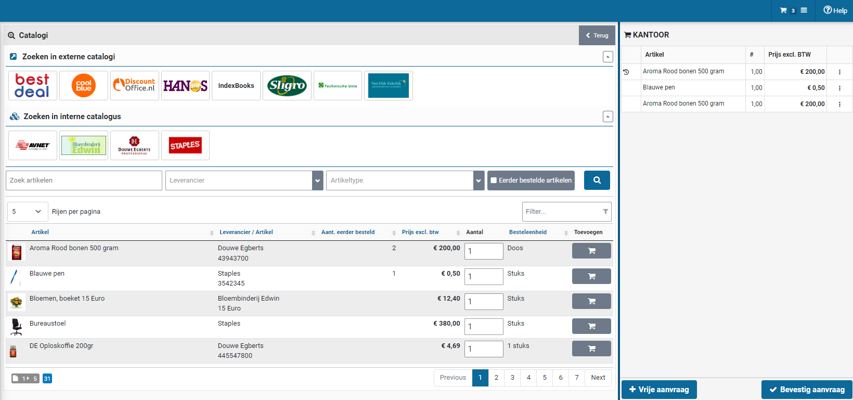Open the Artikeltype dropdown
This screenshot has width=853, height=400.
click(x=479, y=180)
